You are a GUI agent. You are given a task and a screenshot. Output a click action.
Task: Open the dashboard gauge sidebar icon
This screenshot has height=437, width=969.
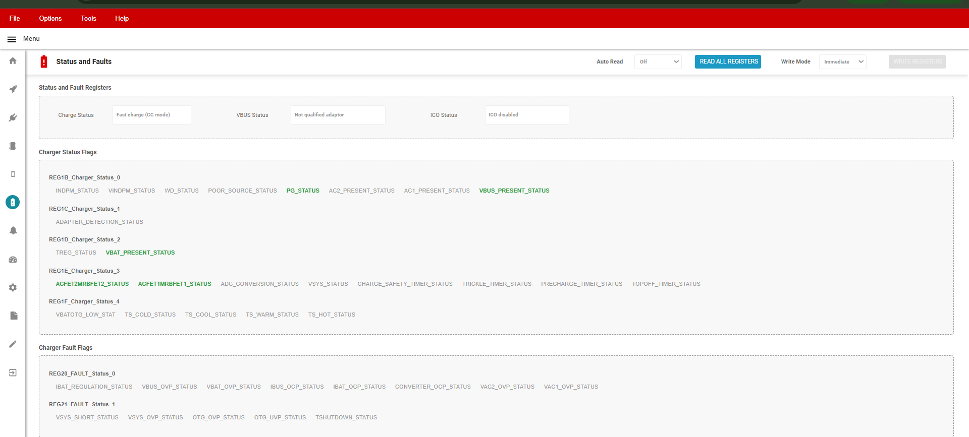(x=13, y=260)
